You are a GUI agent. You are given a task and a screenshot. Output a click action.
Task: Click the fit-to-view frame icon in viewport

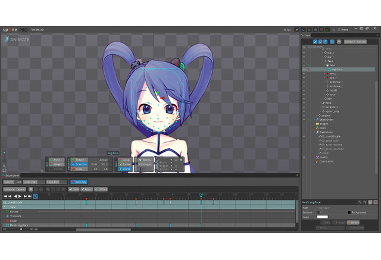(4, 170)
